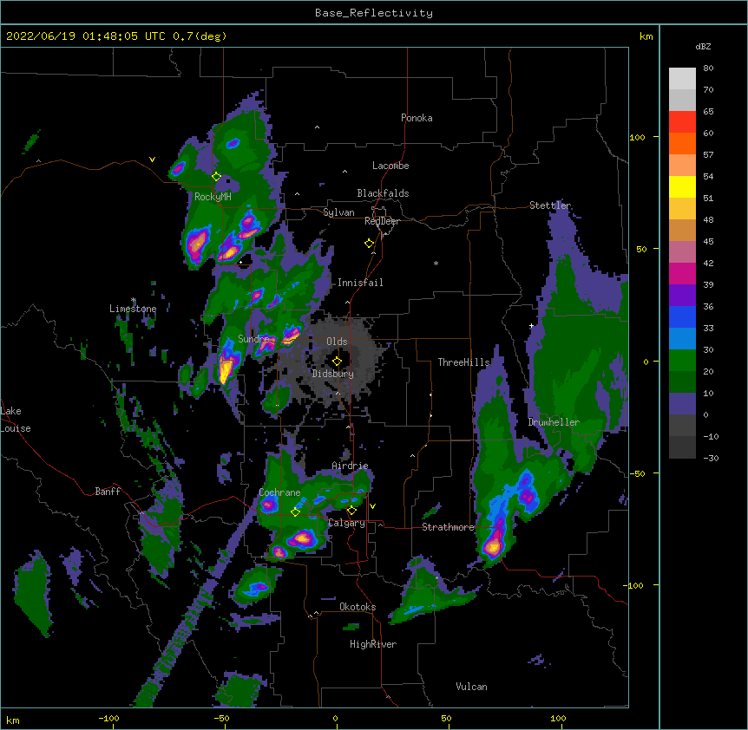Click the Olds city label

pyautogui.click(x=337, y=342)
